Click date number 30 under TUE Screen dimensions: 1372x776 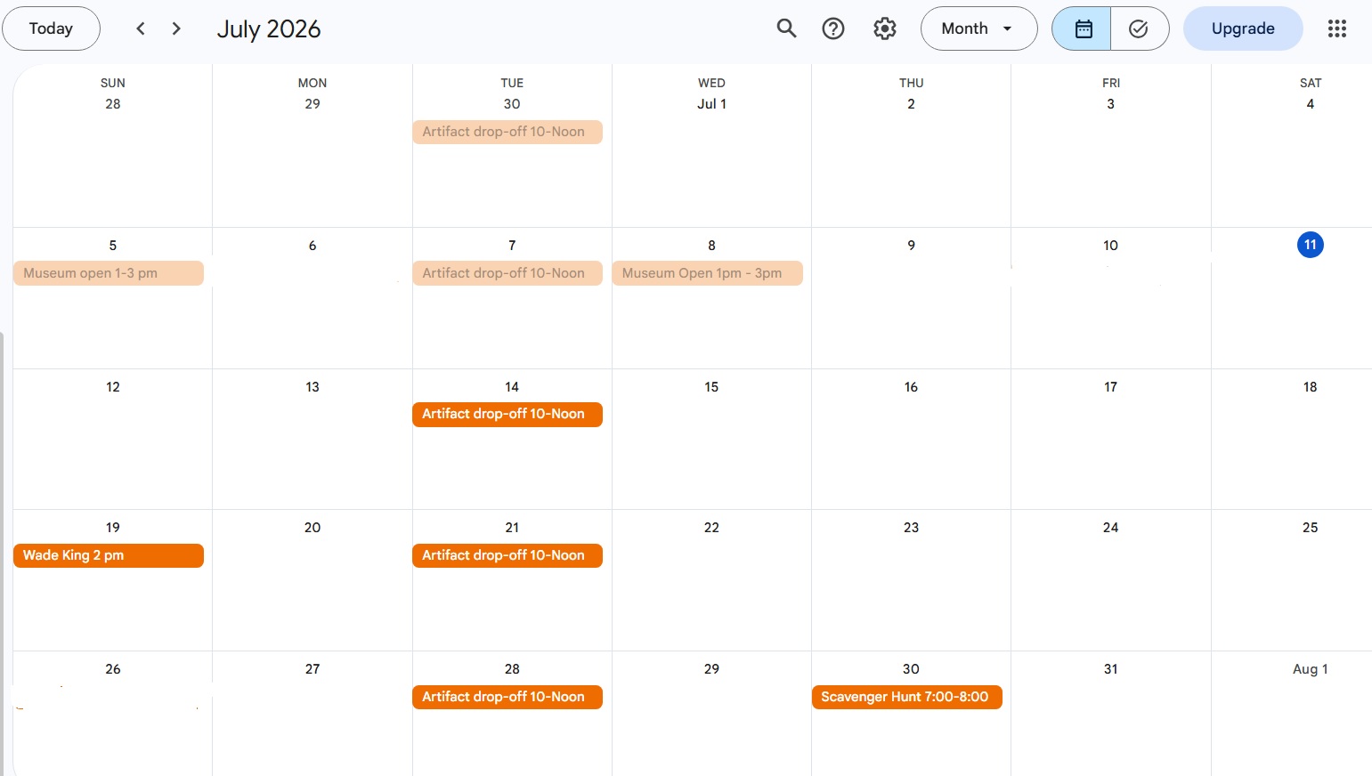tap(512, 104)
